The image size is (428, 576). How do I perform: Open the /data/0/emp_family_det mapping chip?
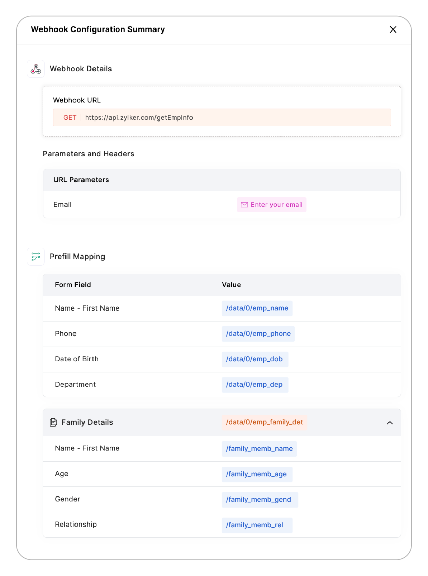(265, 422)
